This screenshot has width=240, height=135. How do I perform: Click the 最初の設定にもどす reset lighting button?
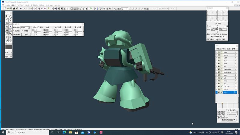click(x=228, y=120)
